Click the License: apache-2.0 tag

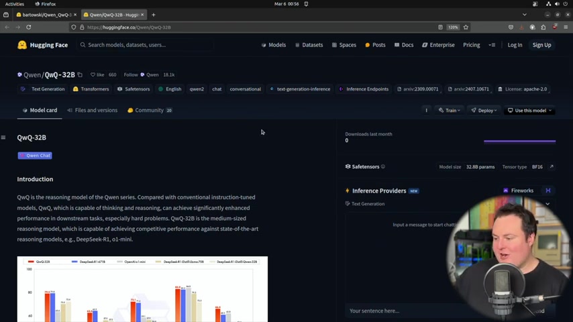coord(522,89)
